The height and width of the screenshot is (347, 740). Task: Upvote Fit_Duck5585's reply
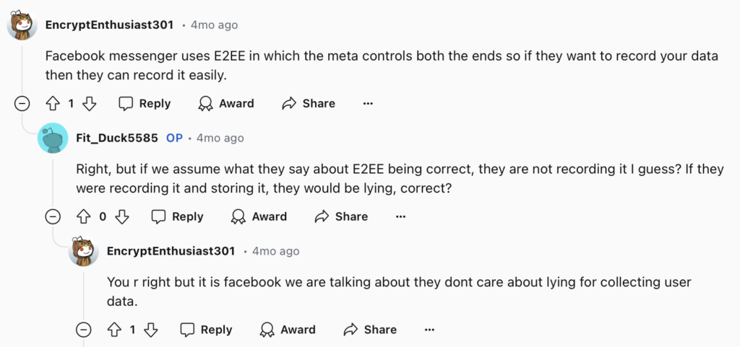84,216
